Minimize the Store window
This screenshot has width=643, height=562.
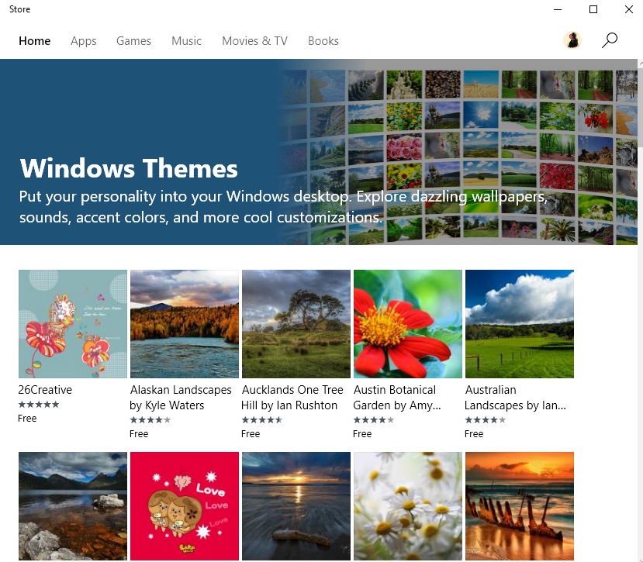coord(558,9)
